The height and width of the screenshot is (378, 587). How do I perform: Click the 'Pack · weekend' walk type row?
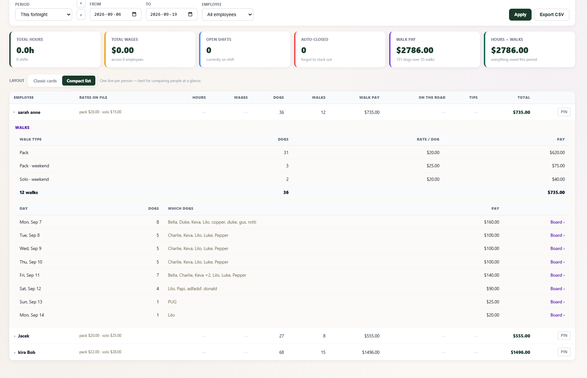pyautogui.click(x=292, y=166)
